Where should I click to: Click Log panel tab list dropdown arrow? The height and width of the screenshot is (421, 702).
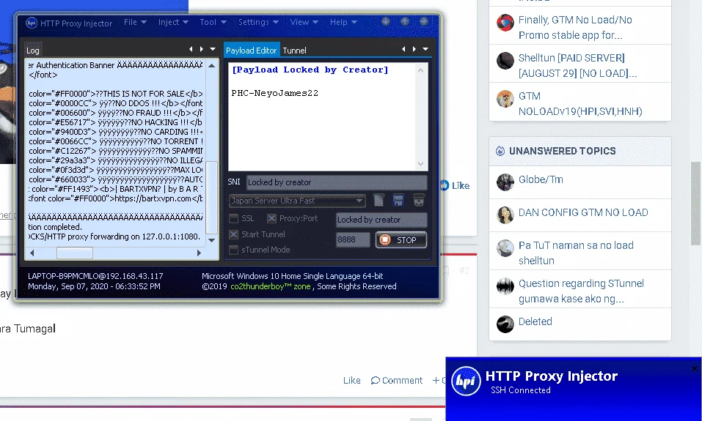(x=213, y=49)
